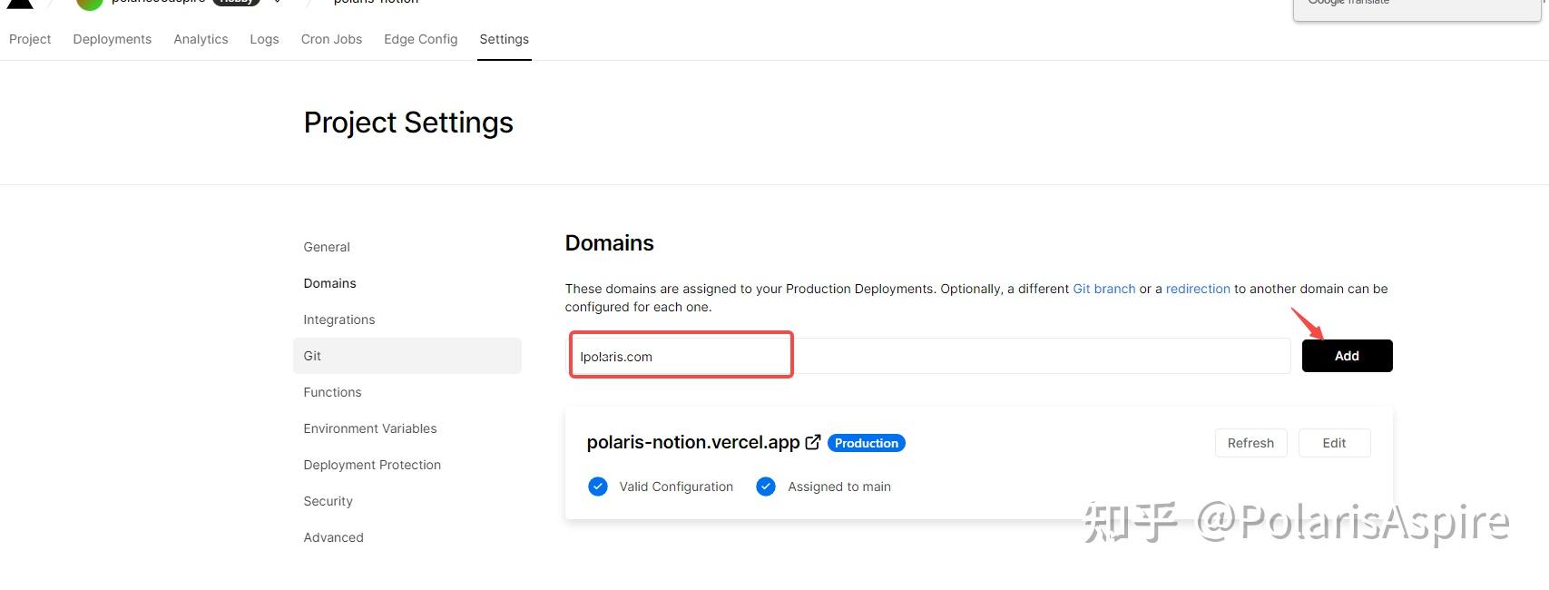Click the green account avatar

[x=89, y=4]
